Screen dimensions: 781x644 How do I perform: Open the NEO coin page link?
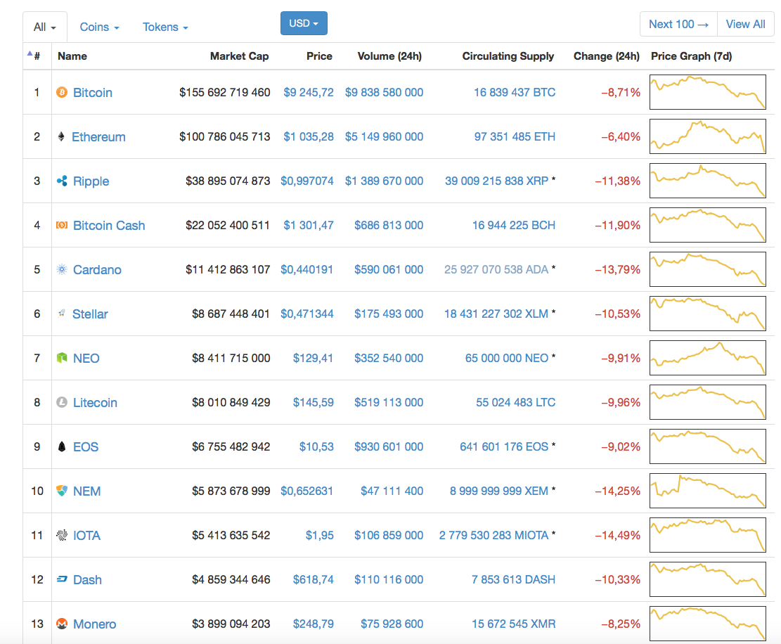[86, 359]
